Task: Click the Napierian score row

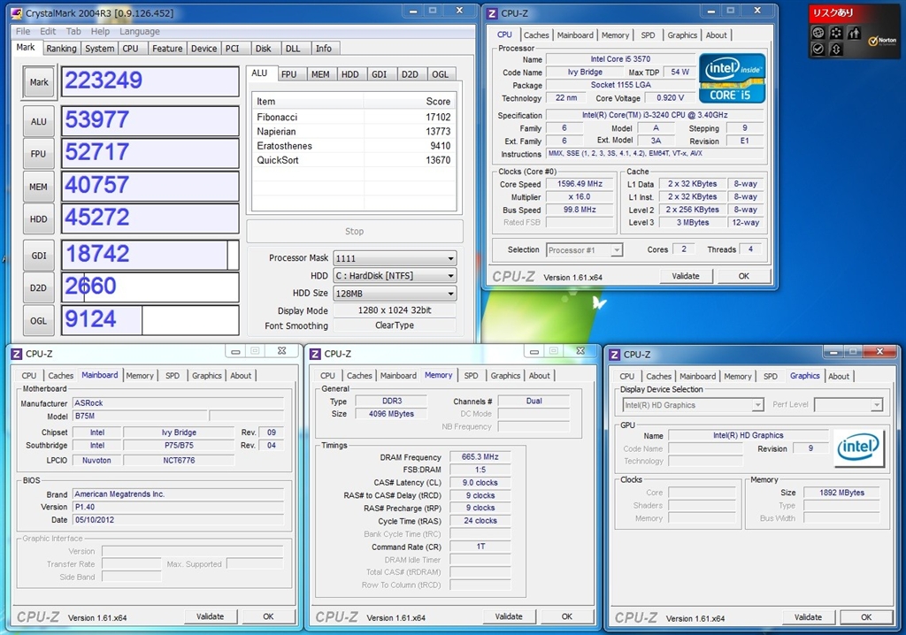Action: point(354,131)
